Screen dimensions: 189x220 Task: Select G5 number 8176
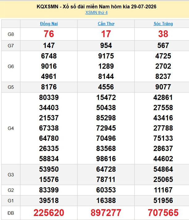[49, 87]
